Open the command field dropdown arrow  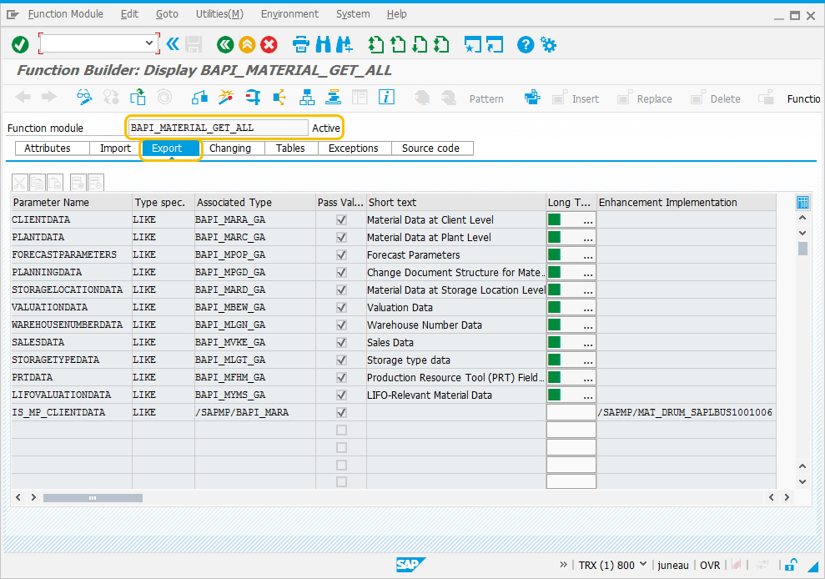coord(148,43)
